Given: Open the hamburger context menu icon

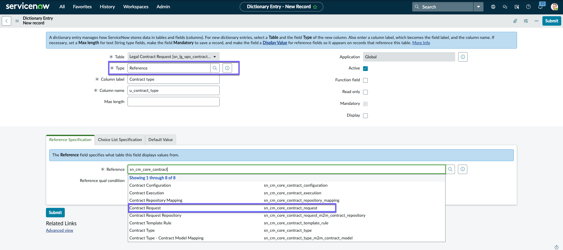Looking at the screenshot, I should point(17,21).
